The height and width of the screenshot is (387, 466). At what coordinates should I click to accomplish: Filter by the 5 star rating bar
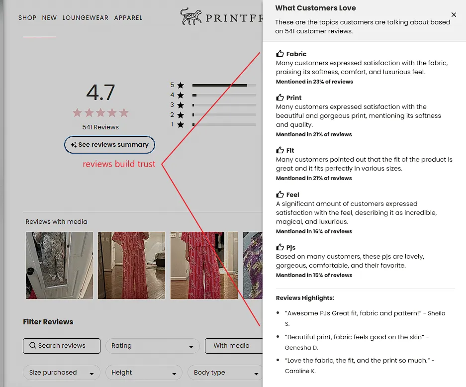(x=219, y=85)
